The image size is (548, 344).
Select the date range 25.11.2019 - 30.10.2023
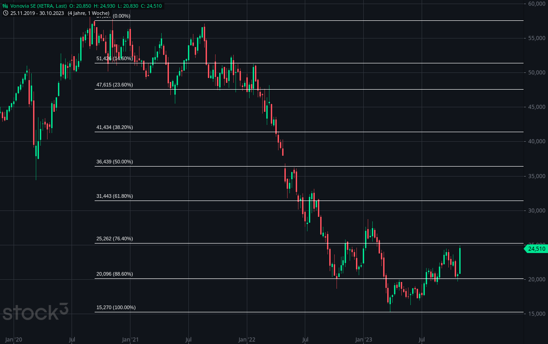[x=38, y=13]
